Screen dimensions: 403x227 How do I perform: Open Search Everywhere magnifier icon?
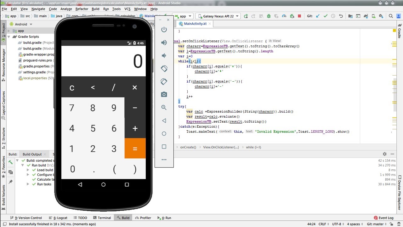tap(391, 16)
